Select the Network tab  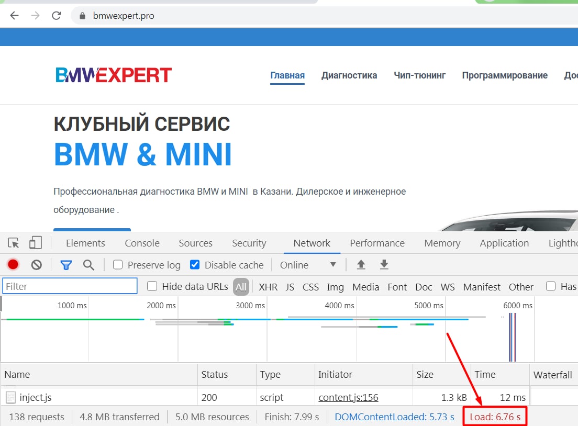(312, 243)
